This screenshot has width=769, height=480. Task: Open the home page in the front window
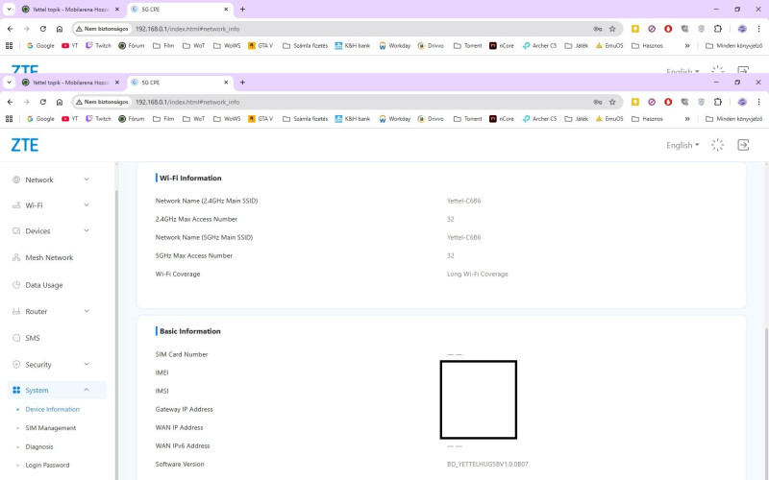click(x=60, y=102)
